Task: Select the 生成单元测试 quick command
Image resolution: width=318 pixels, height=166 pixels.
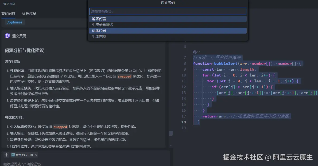Action: 168,25
